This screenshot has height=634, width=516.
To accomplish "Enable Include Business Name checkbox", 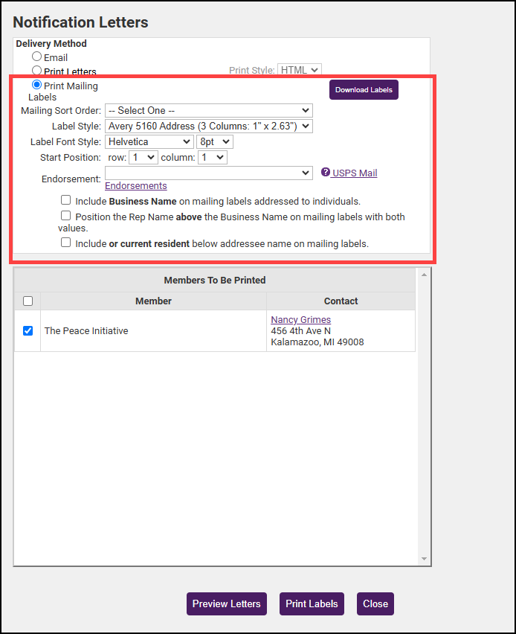I will (66, 200).
